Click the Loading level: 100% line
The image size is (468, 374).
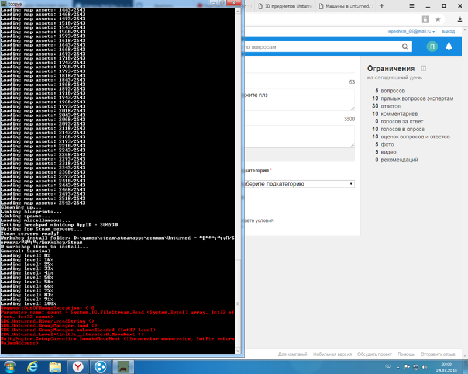tap(28, 304)
